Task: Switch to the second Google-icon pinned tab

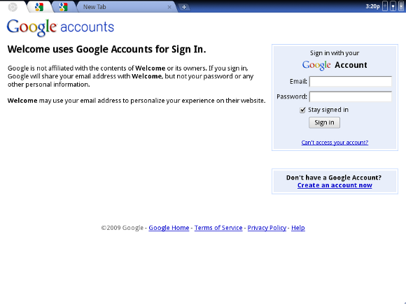Action: [x=63, y=7]
